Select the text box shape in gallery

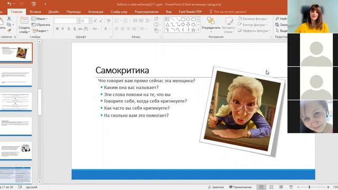(167, 20)
